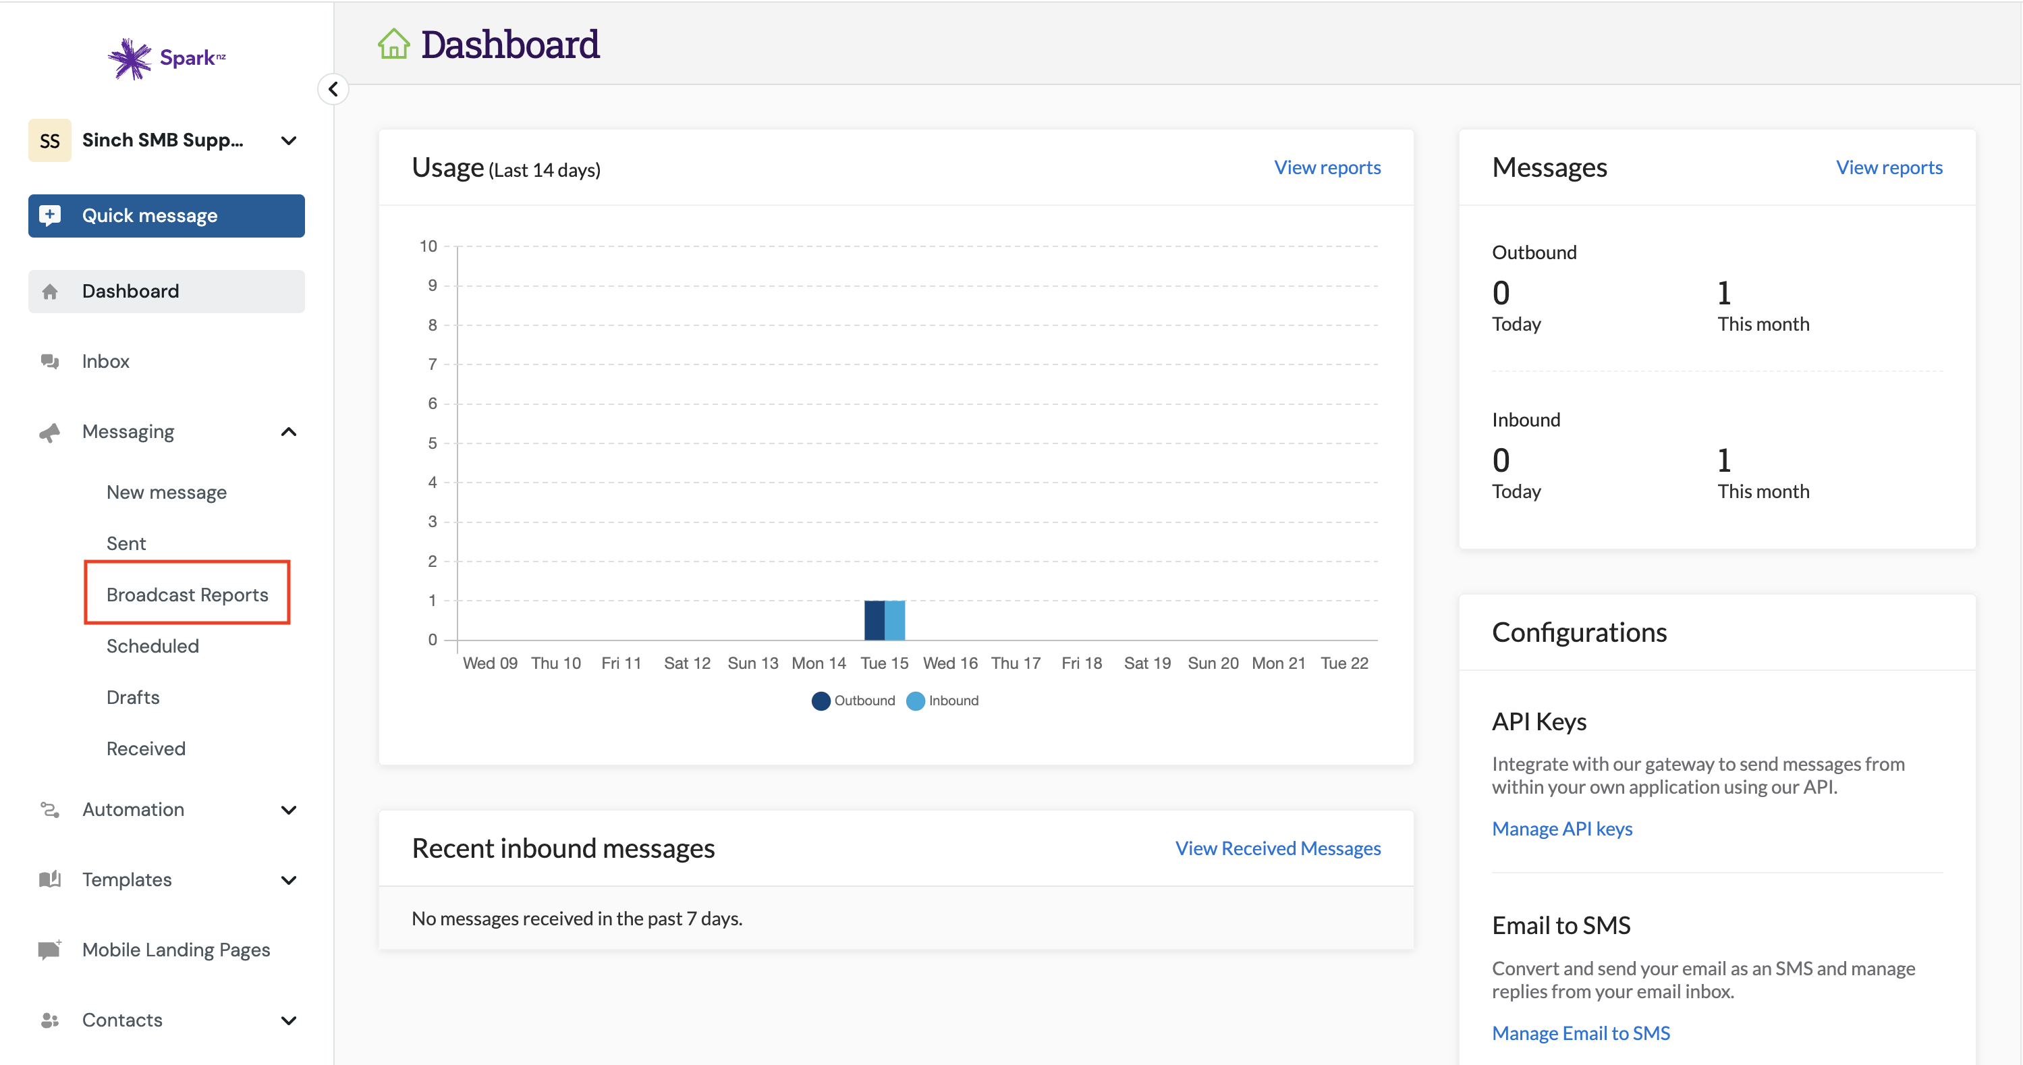Click the Contacts people icon
2023x1065 pixels.
coord(49,1020)
